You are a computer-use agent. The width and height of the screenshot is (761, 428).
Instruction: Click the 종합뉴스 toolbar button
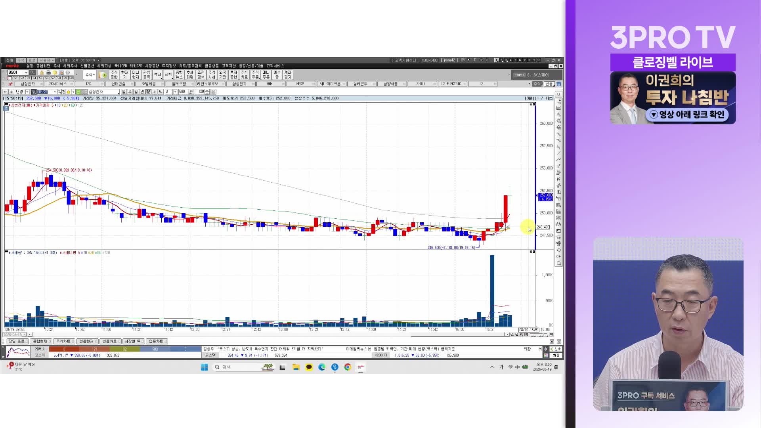179,75
